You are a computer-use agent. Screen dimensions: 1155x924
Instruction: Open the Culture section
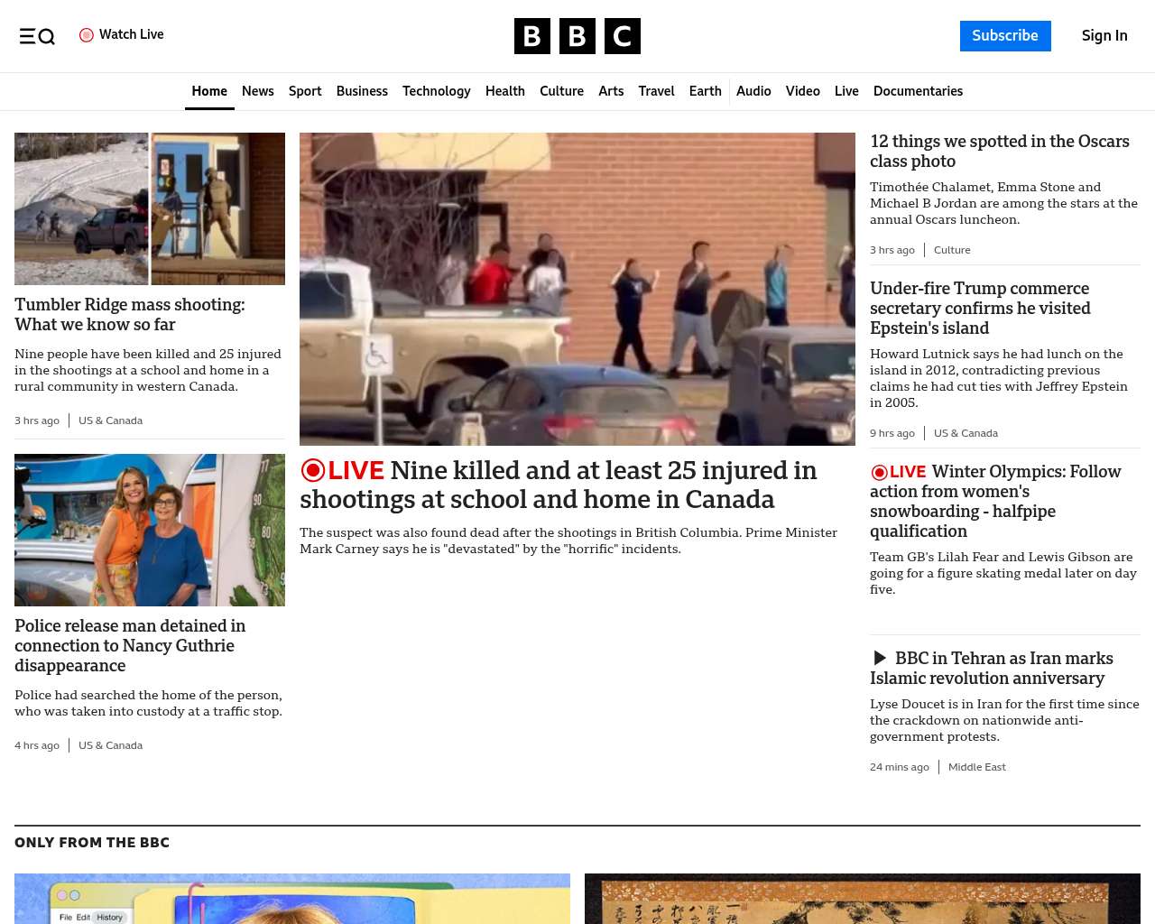click(561, 91)
